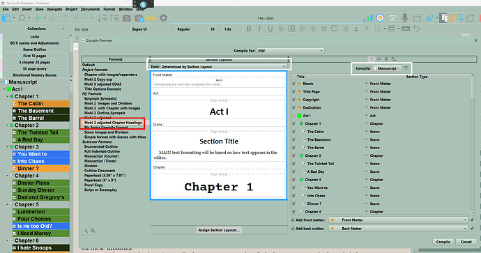Select the Manuscript (Courier) format
This screenshot has width=481, height=253.
(x=102, y=156)
